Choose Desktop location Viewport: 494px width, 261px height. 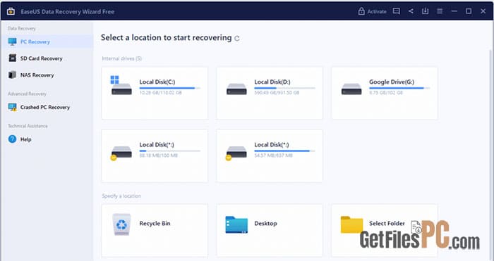click(270, 230)
